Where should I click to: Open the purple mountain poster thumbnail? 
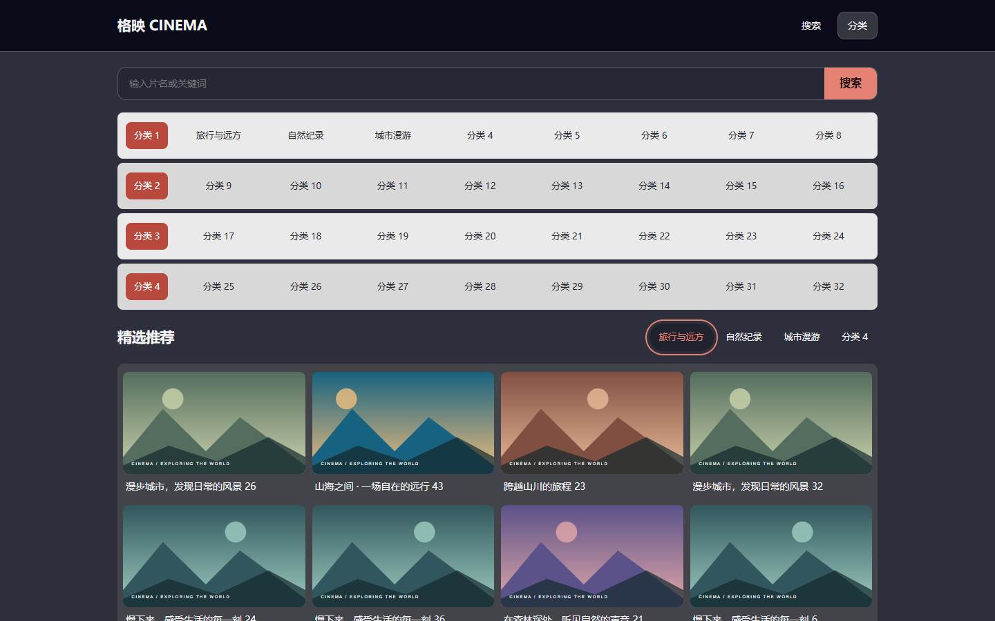tap(592, 556)
